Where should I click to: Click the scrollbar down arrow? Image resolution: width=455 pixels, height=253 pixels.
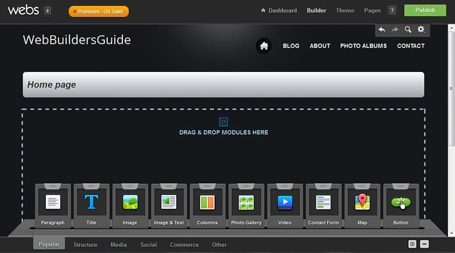pyautogui.click(x=451, y=233)
